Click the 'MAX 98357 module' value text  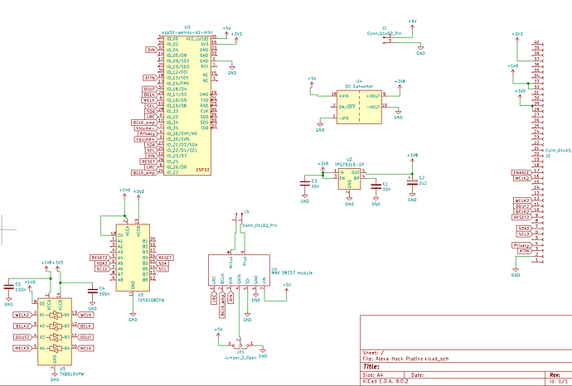point(292,273)
